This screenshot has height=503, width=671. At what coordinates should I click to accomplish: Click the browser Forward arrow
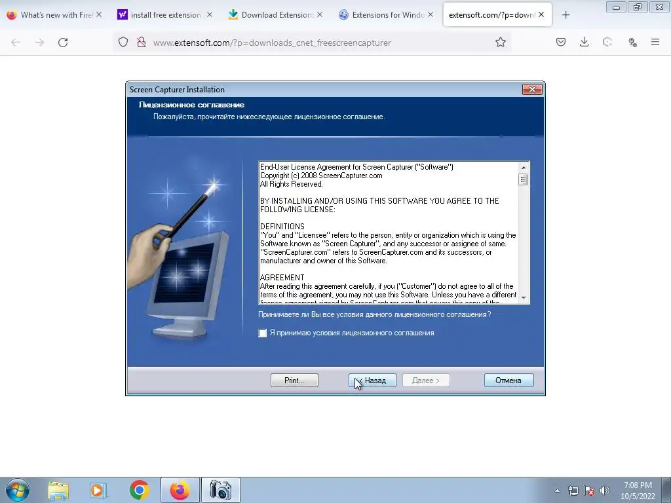(x=39, y=43)
